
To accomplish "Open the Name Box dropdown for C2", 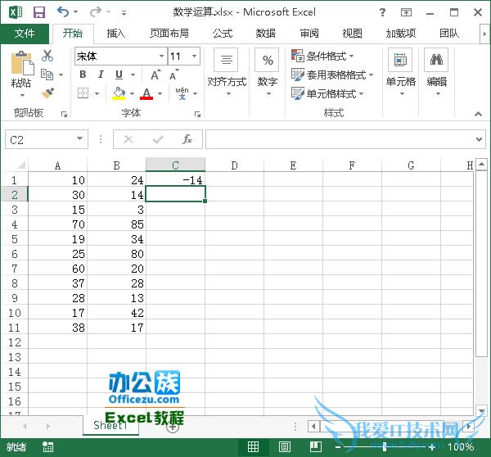I will click(x=79, y=140).
